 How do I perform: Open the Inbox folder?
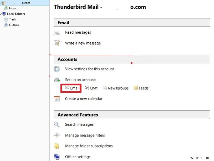[x=13, y=8]
